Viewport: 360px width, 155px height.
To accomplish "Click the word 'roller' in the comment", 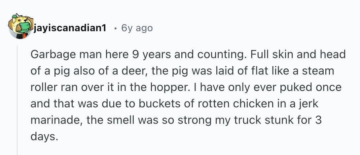I will [41, 87].
